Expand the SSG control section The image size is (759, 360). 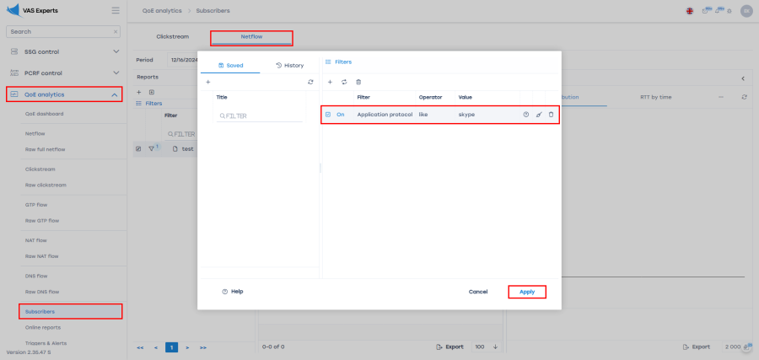click(x=116, y=51)
